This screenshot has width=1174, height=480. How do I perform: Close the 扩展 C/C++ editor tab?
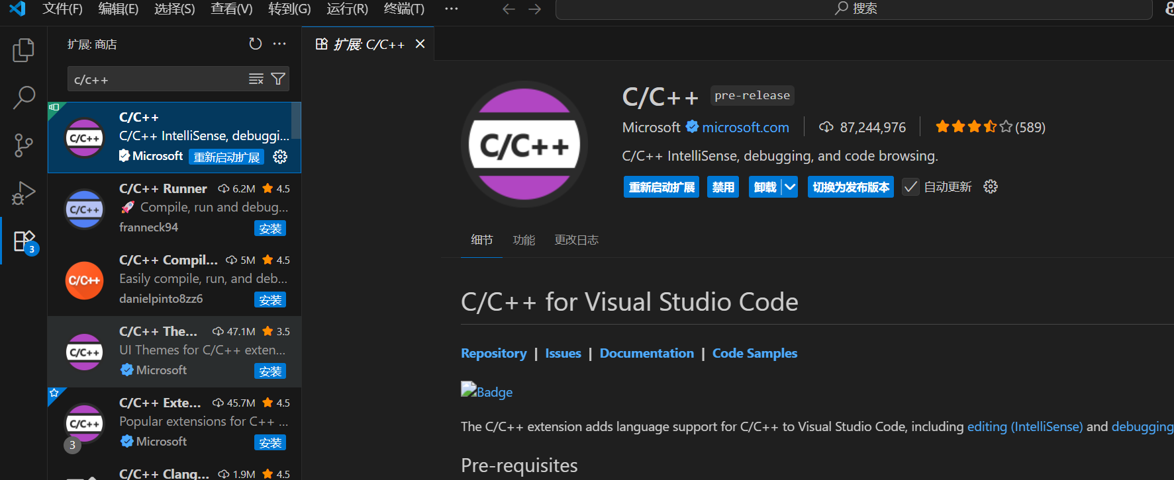[420, 44]
